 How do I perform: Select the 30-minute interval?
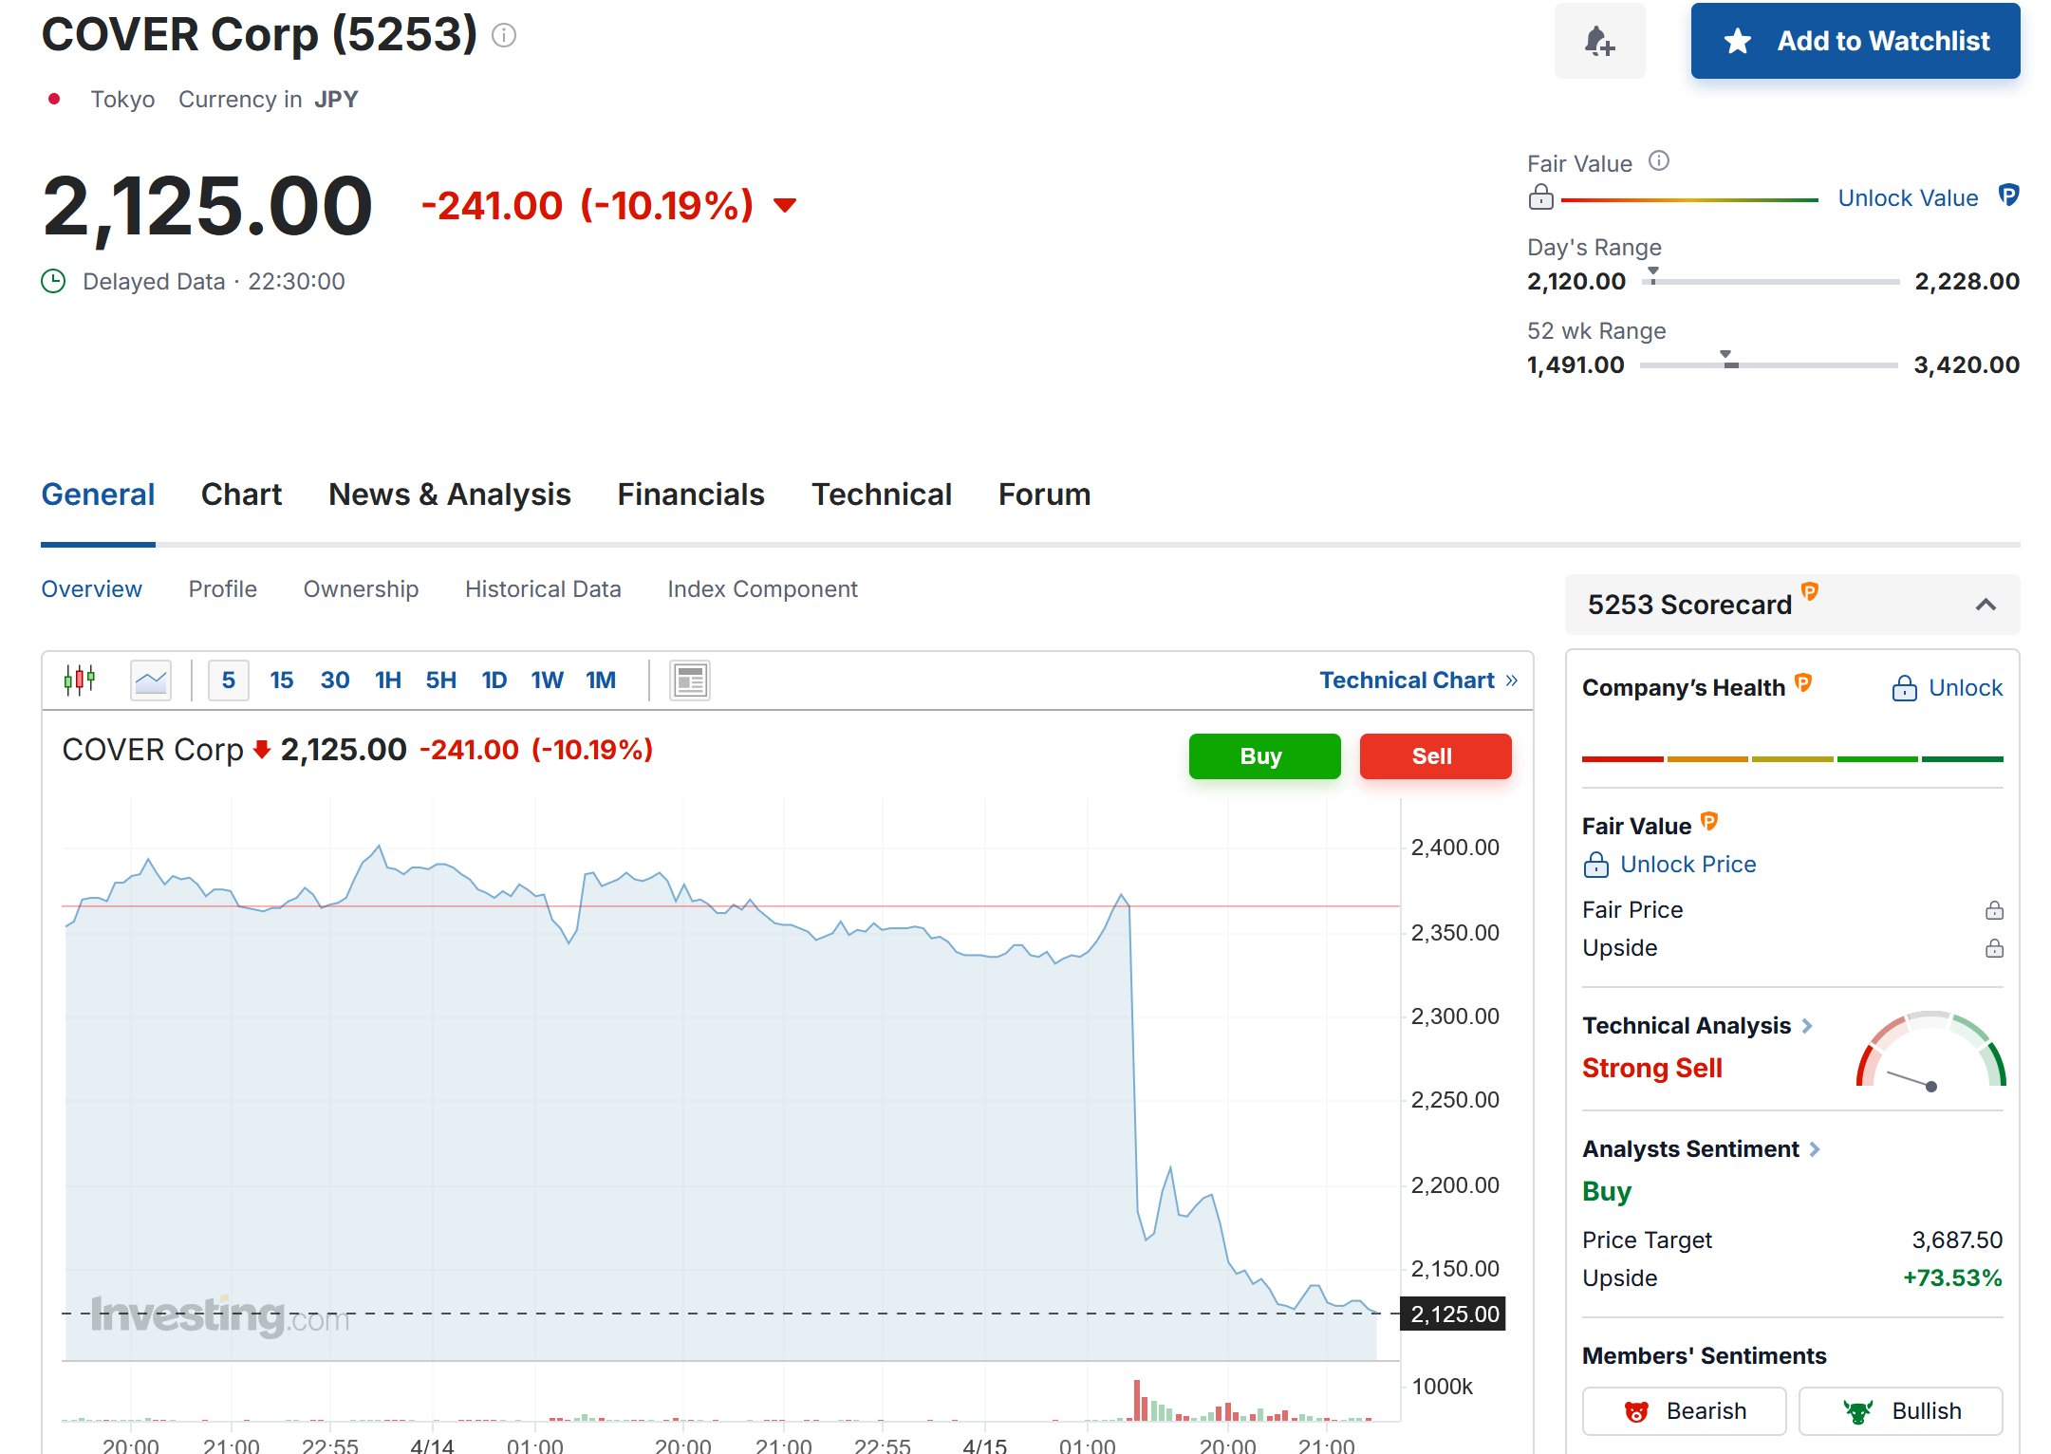pyautogui.click(x=335, y=680)
